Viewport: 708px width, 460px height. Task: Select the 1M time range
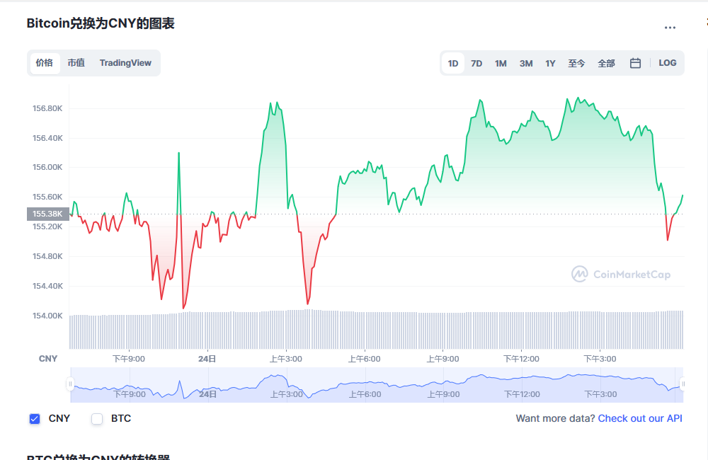click(501, 63)
